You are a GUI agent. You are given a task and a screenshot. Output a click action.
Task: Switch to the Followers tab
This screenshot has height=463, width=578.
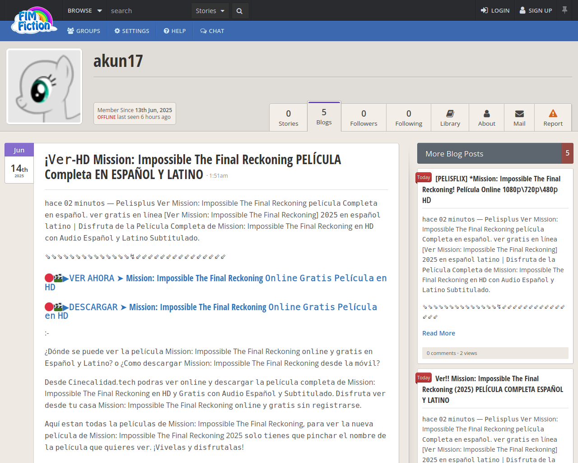coord(364,118)
